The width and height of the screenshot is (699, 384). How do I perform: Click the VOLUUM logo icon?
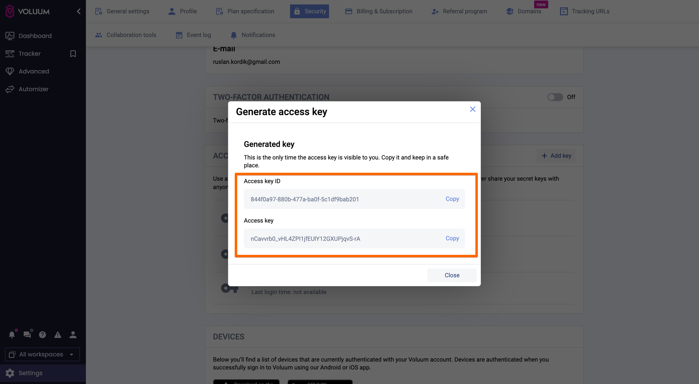click(10, 11)
